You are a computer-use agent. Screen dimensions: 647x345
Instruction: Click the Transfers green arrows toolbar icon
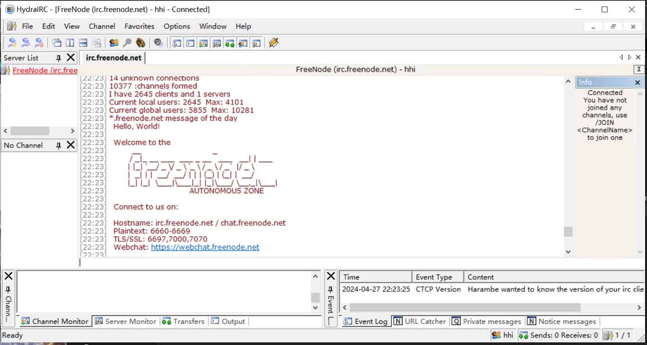tap(230, 43)
